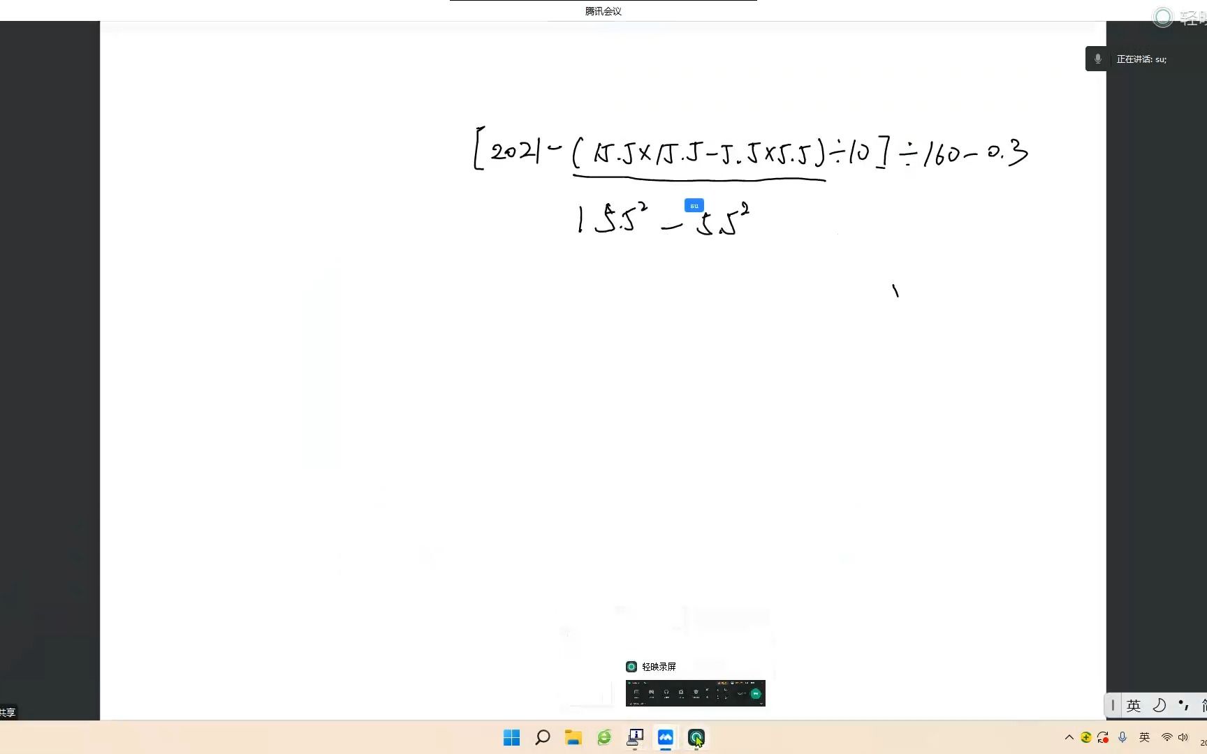Select the 轻映录屏 window preview thumbnail
1207x754 pixels.
click(696, 693)
